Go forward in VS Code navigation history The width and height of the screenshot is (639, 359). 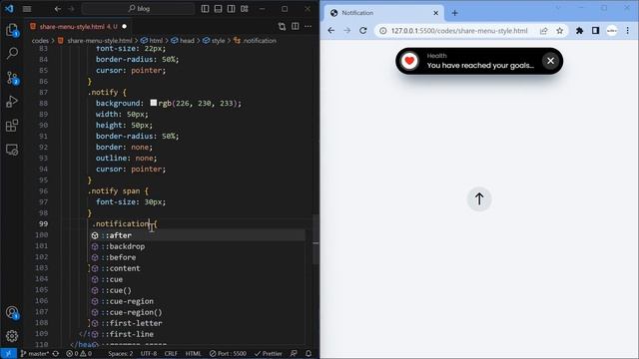(x=71, y=9)
